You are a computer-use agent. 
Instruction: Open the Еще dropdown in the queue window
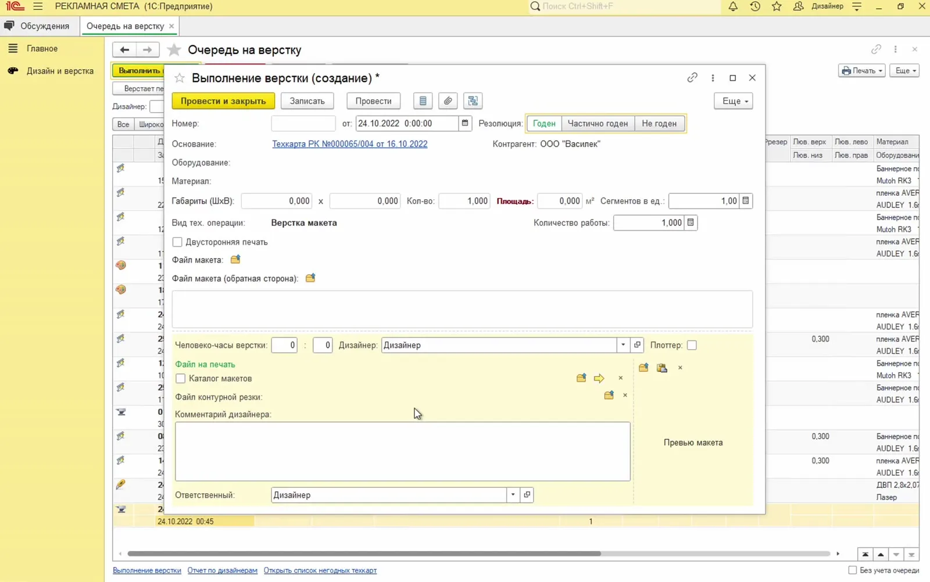(905, 71)
